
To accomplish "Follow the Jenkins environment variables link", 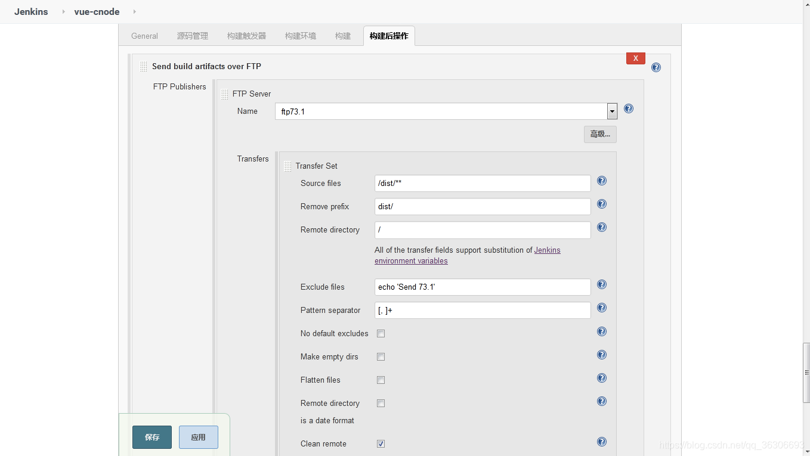I will tap(468, 256).
